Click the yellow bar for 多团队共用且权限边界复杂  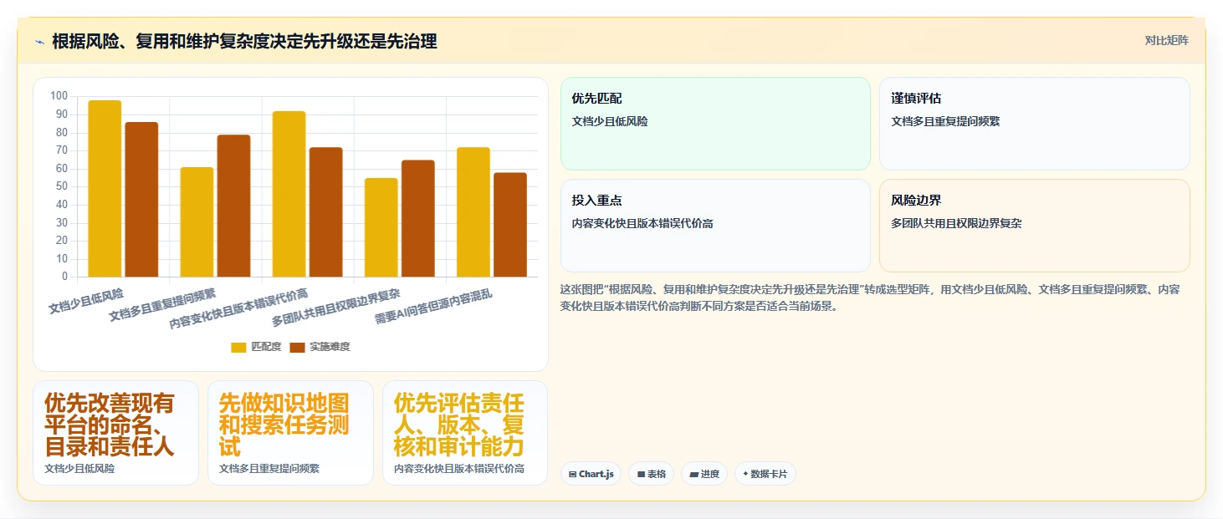pyautogui.click(x=381, y=227)
